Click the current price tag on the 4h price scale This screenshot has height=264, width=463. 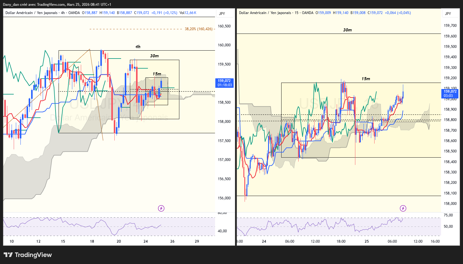pos(224,83)
